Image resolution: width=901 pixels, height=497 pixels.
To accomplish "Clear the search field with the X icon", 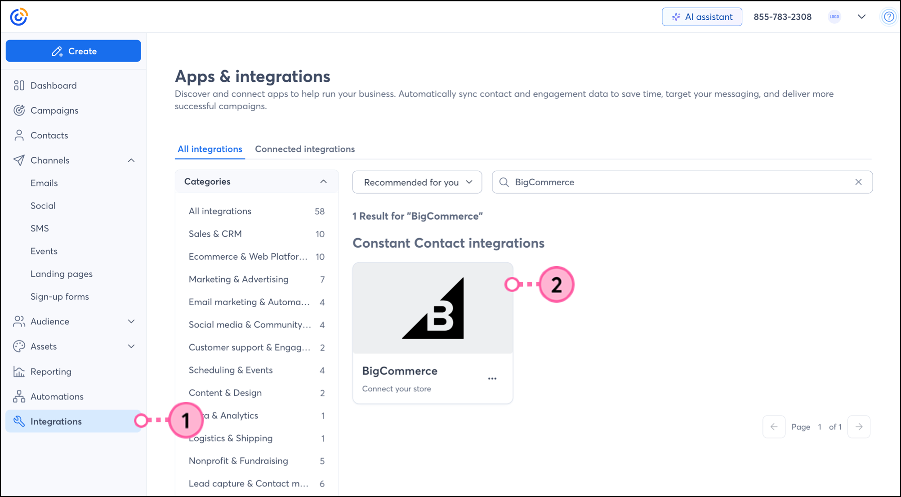I will [x=858, y=182].
